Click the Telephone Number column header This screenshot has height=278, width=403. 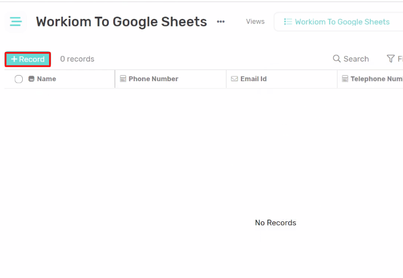click(377, 79)
